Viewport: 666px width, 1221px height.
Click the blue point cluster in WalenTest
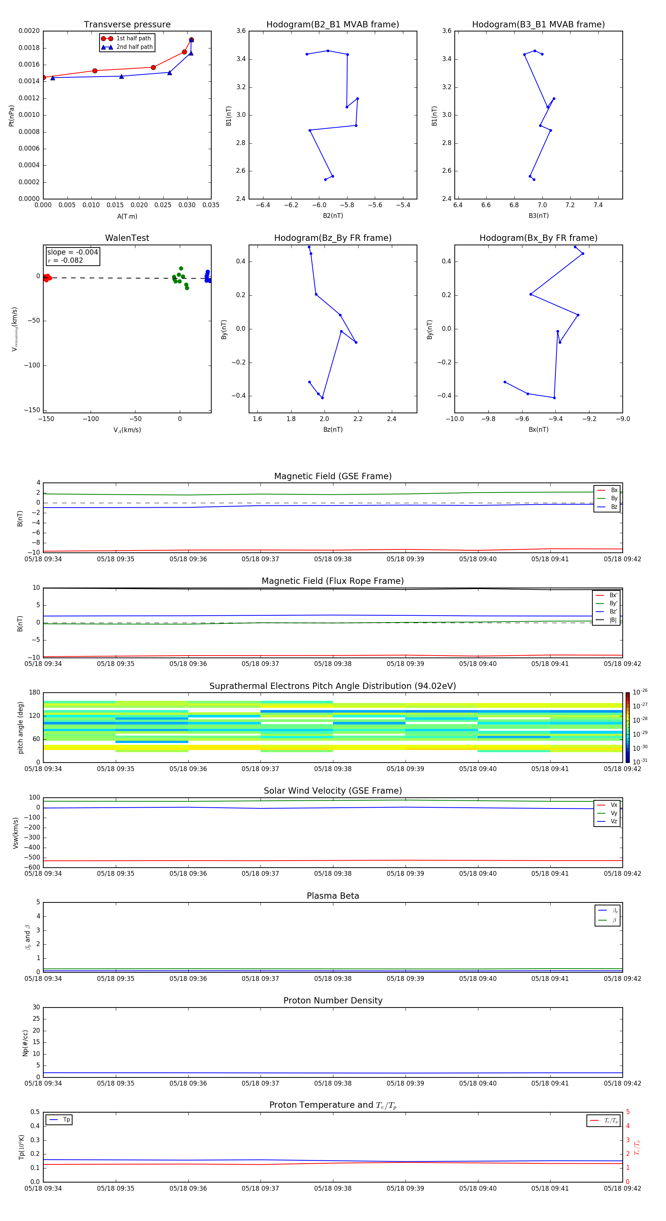click(208, 276)
